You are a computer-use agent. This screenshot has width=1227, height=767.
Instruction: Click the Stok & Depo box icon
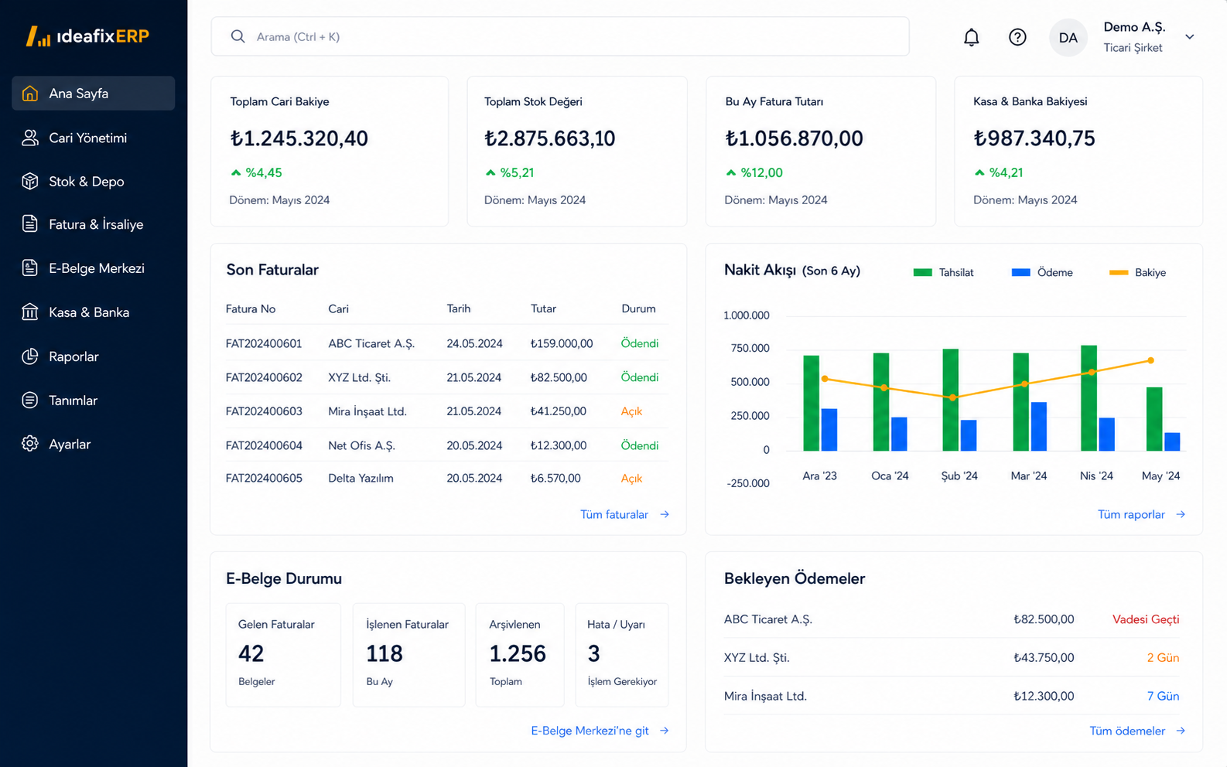[30, 181]
